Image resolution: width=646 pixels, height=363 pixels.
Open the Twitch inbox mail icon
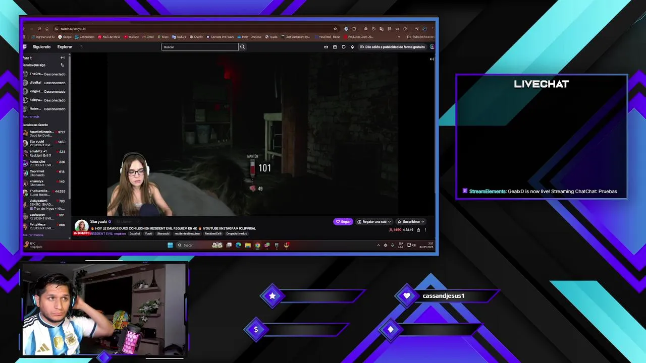(335, 47)
